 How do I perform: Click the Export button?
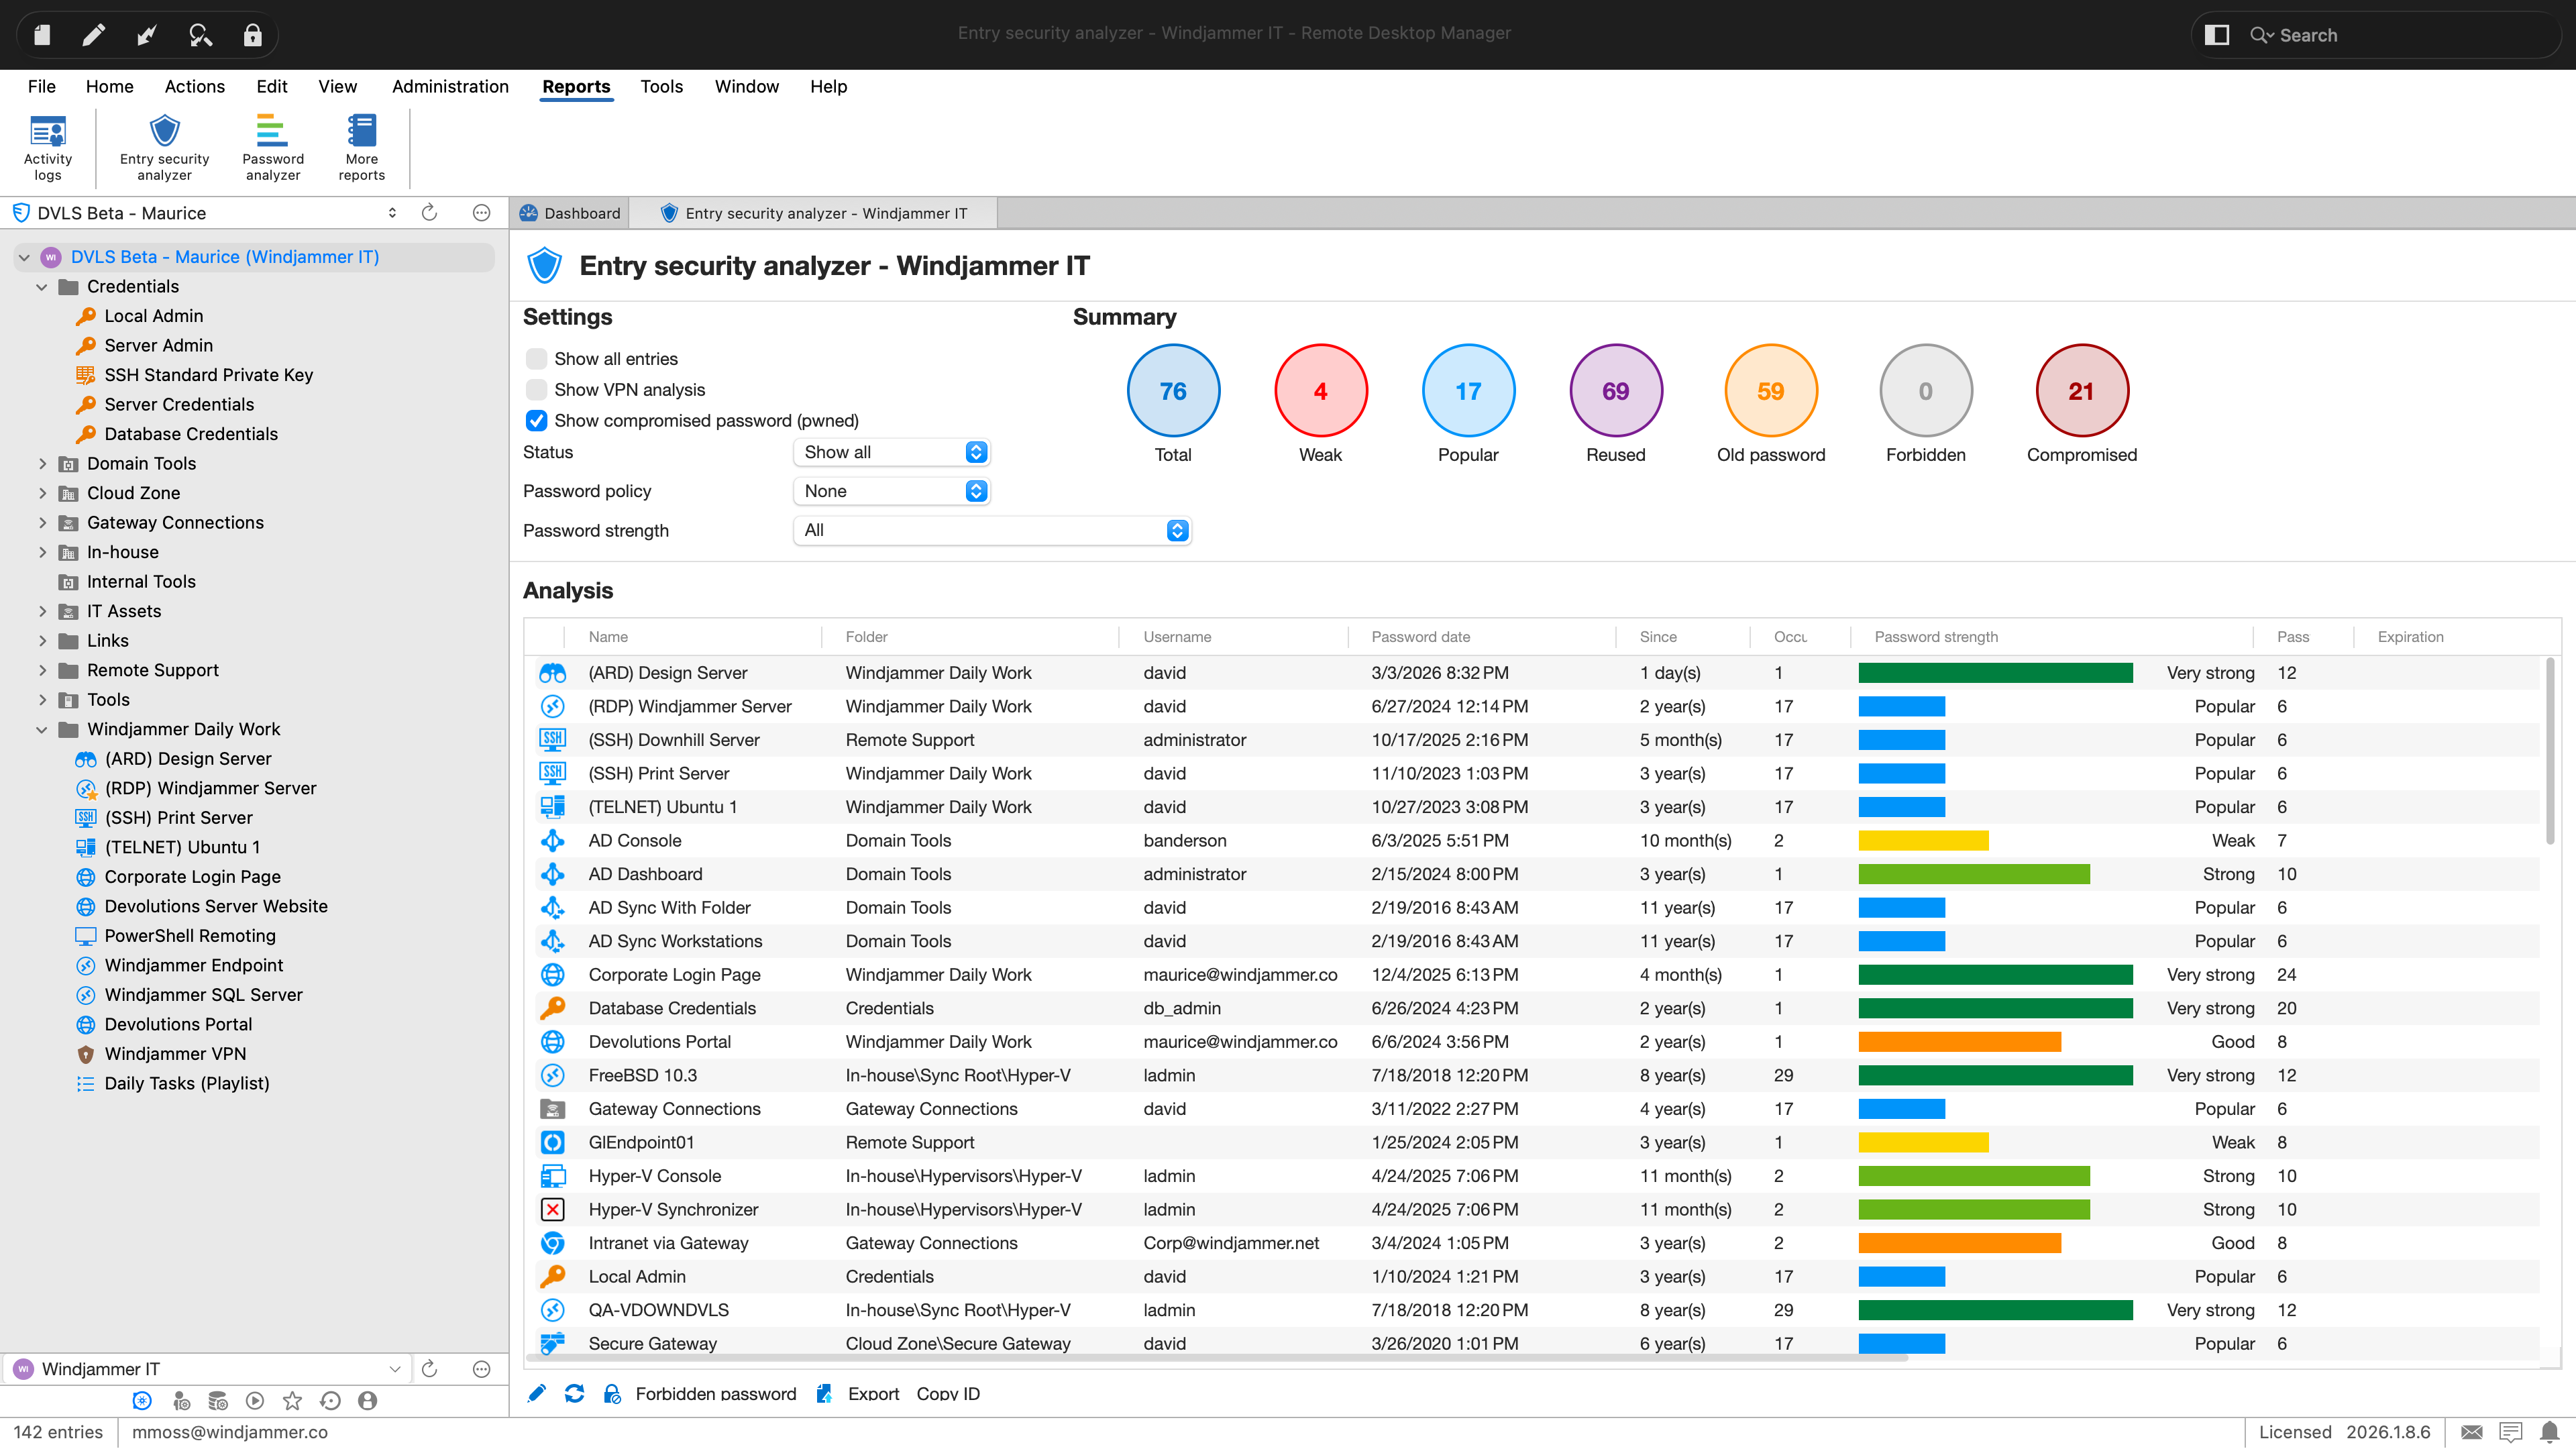coord(872,1393)
